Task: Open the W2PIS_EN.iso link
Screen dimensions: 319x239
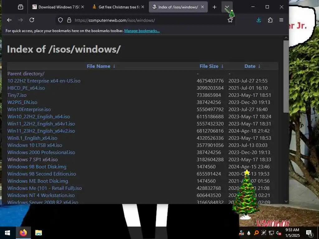Action: [x=22, y=102]
